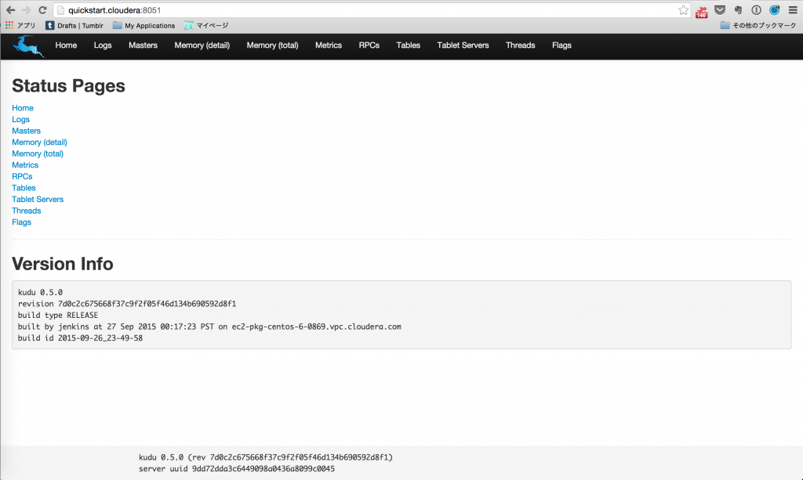This screenshot has width=803, height=480.
Task: Open the Chrome hamburger menu
Action: (793, 10)
